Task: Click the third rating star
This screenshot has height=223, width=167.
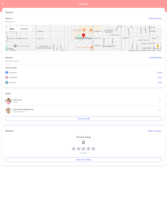Action: 83,149
